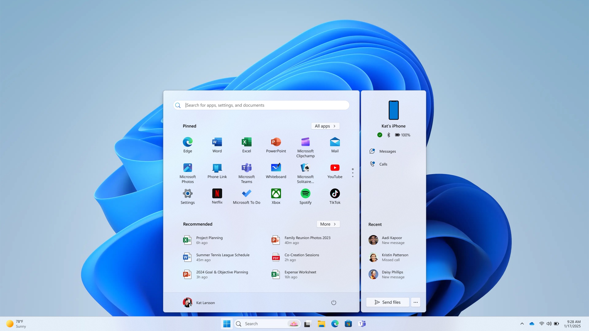Open Microsoft Edge browser

pos(187,142)
